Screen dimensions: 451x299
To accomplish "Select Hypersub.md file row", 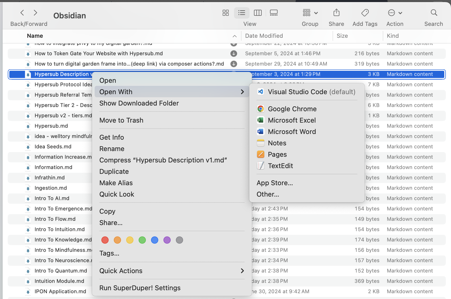I will (51, 126).
